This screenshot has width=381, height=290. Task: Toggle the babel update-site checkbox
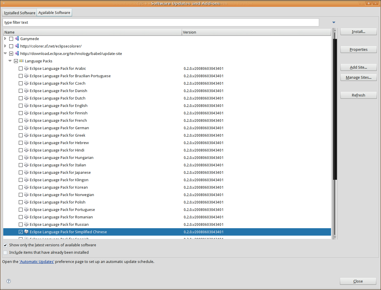(x=11, y=53)
